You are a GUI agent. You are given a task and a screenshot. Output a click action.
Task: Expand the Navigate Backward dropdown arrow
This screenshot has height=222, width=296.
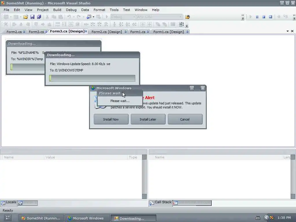coord(93,17)
